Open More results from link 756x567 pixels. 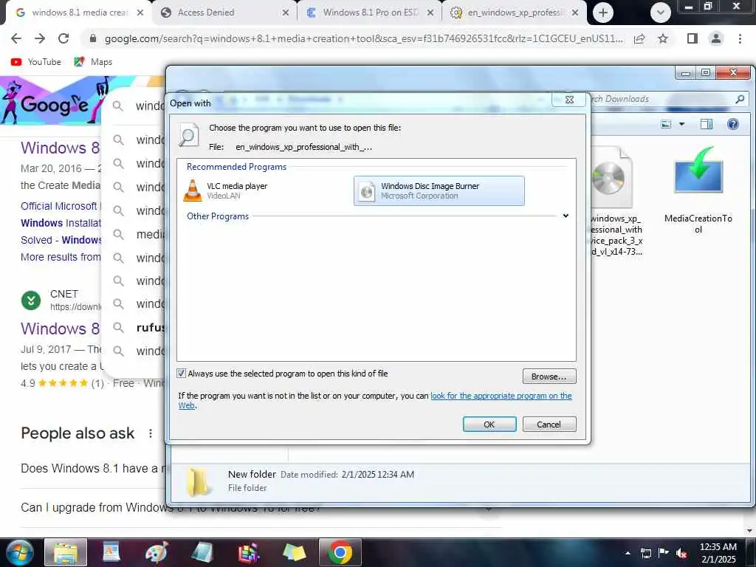(61, 257)
